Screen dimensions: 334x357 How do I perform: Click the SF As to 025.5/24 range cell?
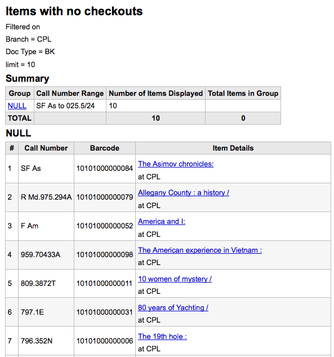coord(70,106)
